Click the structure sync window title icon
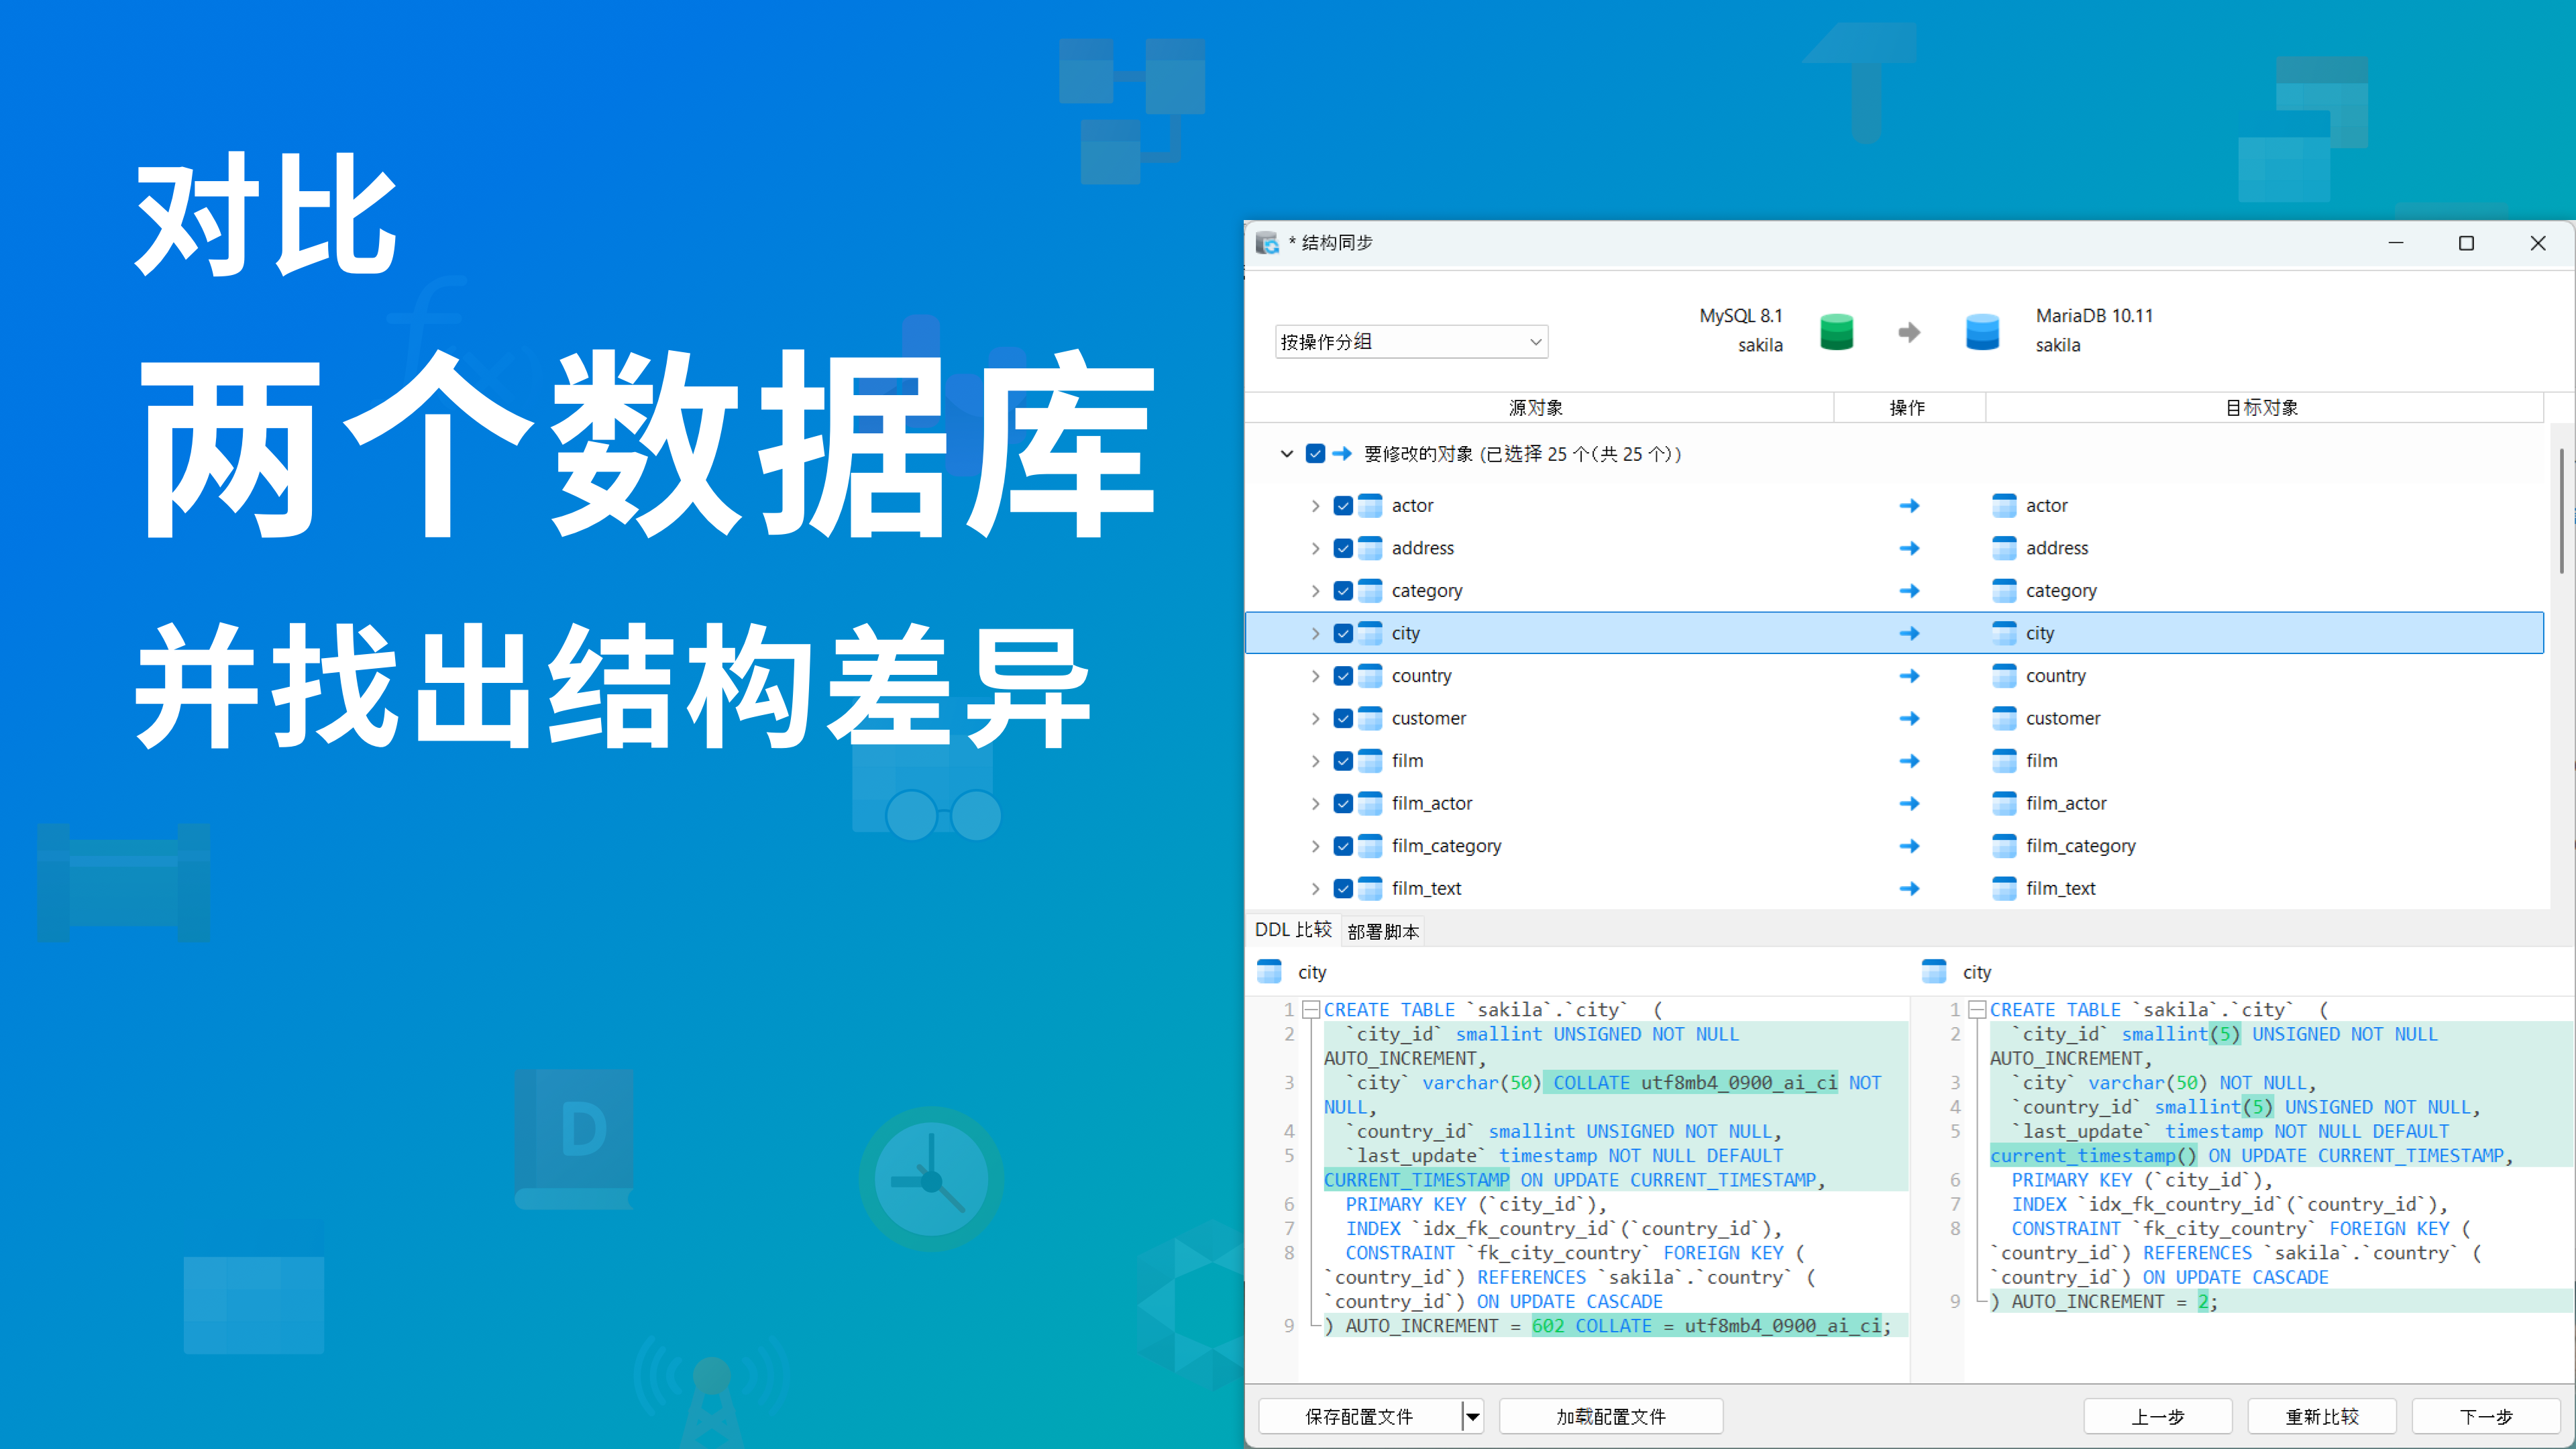 coord(1268,243)
